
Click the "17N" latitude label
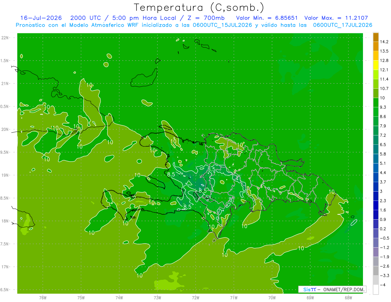pyautogui.click(x=5, y=267)
